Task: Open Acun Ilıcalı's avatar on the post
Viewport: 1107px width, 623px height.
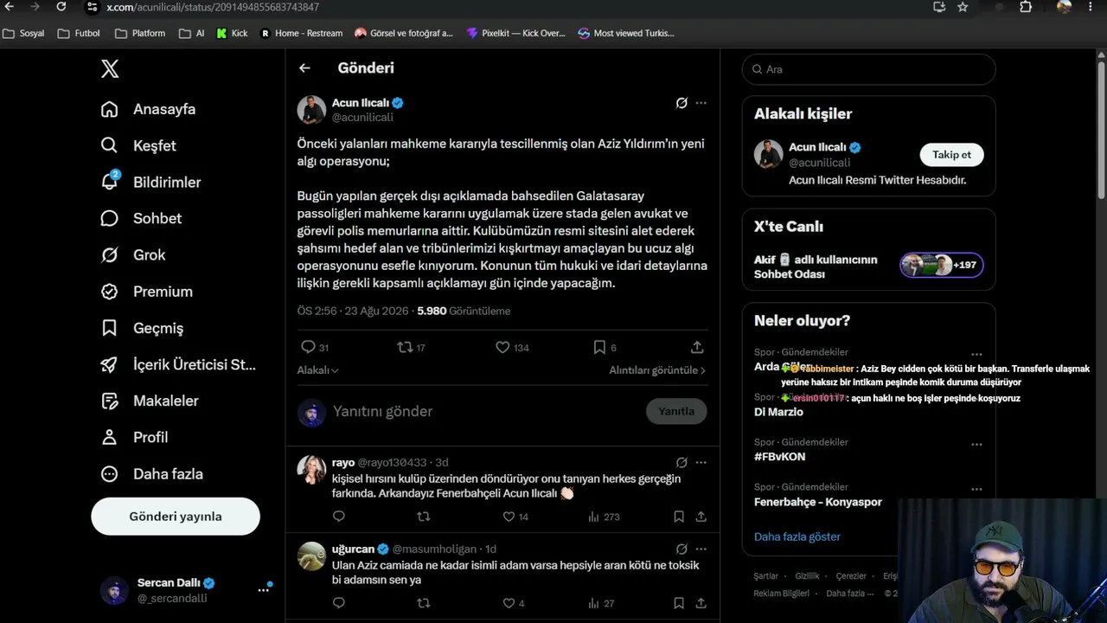Action: click(x=311, y=110)
